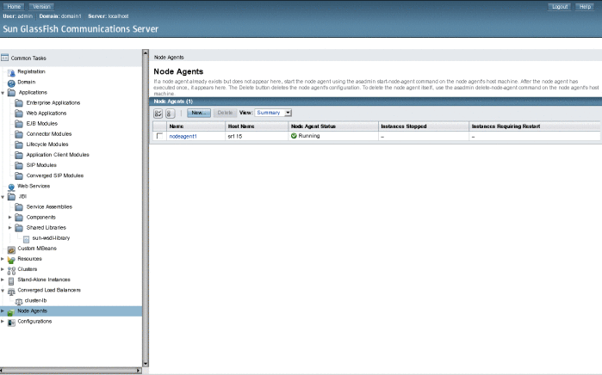Screen dimensions: 602x375
Task: Click the New... button
Action: coord(199,113)
